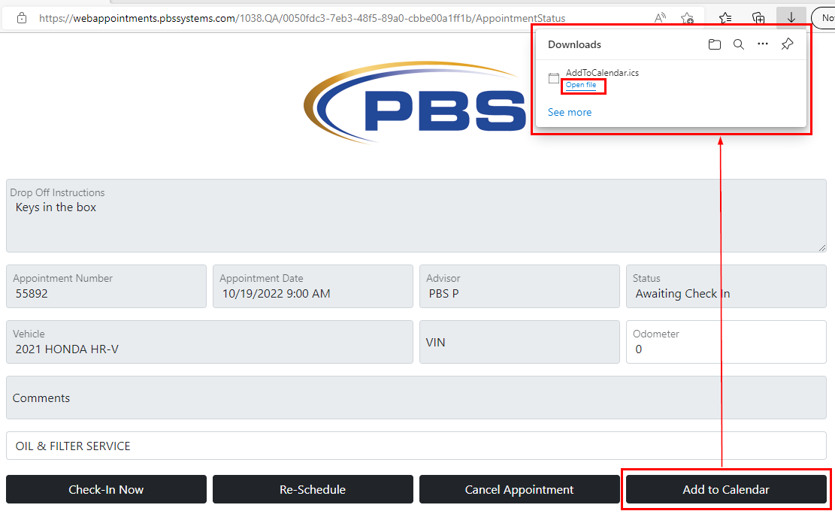Click the Drop Off Instructions text area

click(x=416, y=216)
